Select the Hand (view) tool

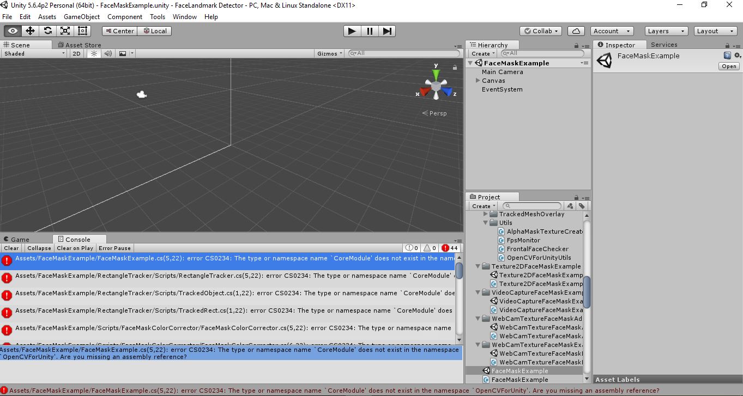pos(13,31)
